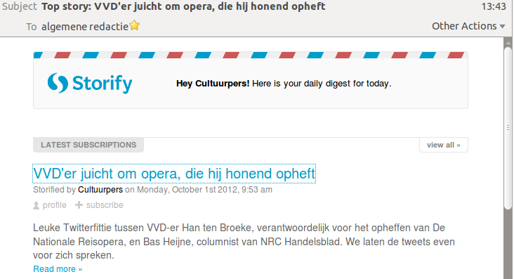Screen dimensions: 514x279
Task: Open the story title link about VVD'er
Action: pyautogui.click(x=174, y=174)
